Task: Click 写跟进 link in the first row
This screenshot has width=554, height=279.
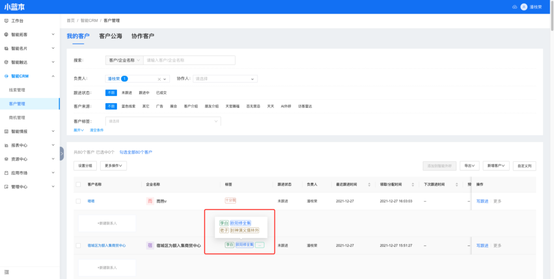Action: (482, 201)
